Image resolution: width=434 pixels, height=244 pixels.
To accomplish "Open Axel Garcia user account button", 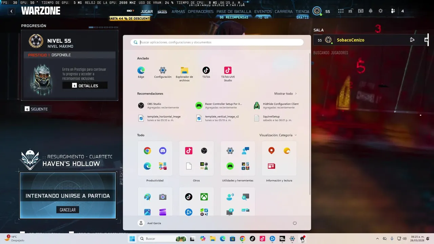I will coord(150,223).
